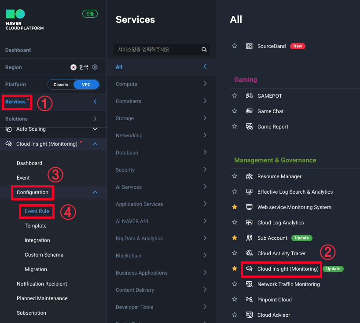The image size is (360, 323).
Task: Select the Containers category
Action: [x=162, y=101]
